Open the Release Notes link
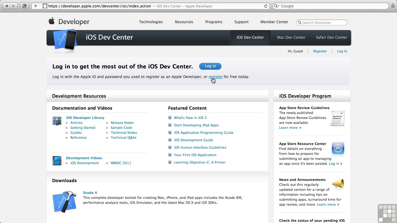The height and width of the screenshot is (223, 397). click(122, 123)
